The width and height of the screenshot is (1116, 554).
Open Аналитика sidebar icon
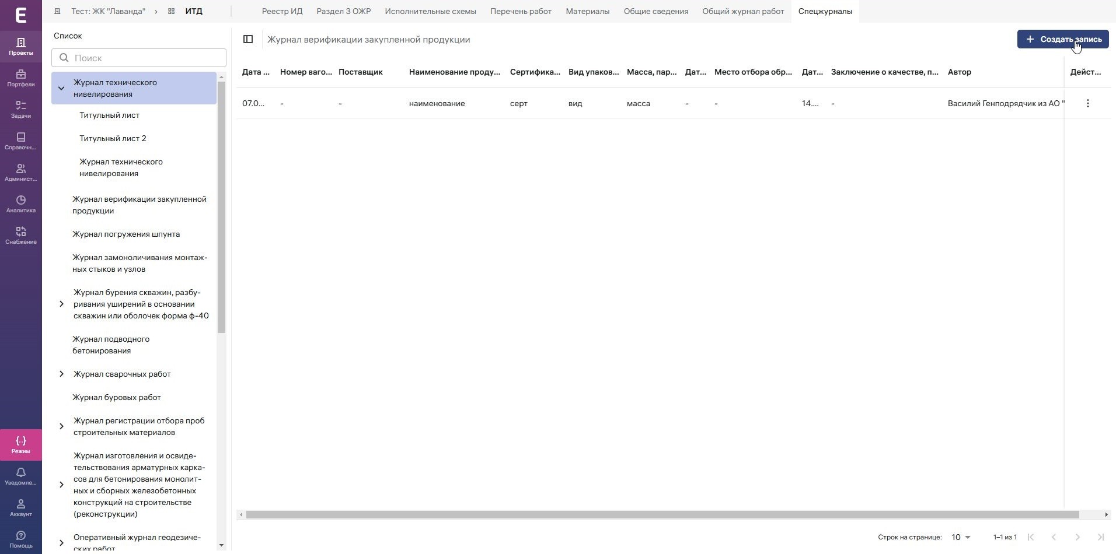pyautogui.click(x=21, y=204)
